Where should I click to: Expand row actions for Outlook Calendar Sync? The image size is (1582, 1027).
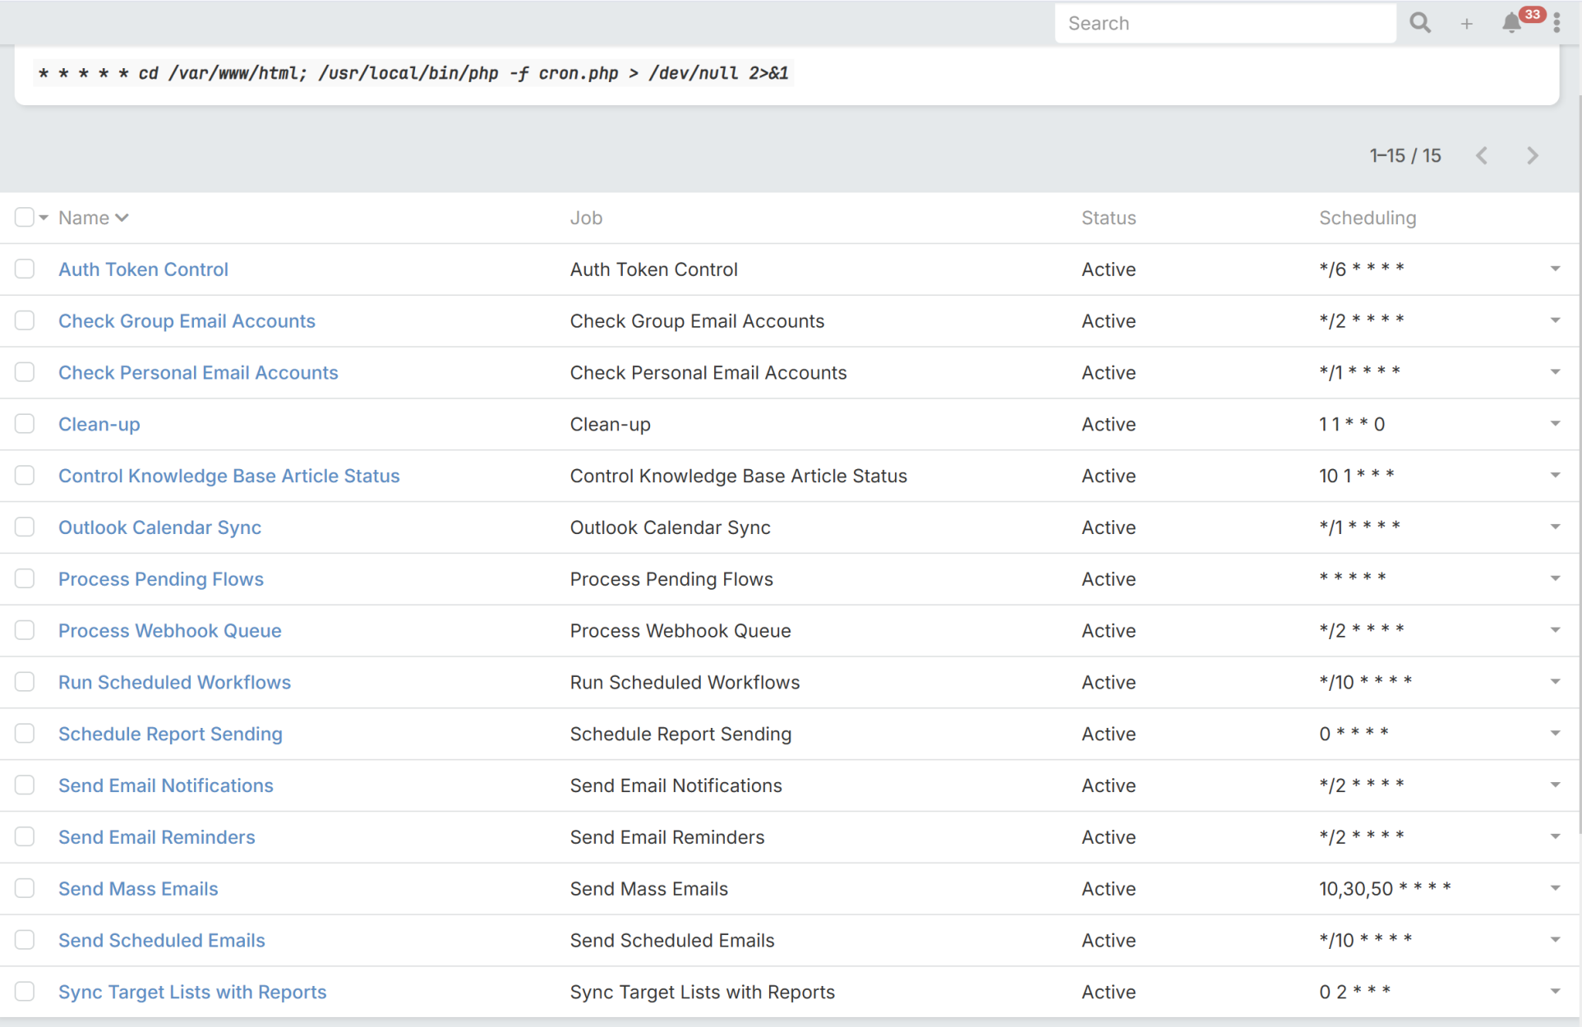click(1555, 527)
